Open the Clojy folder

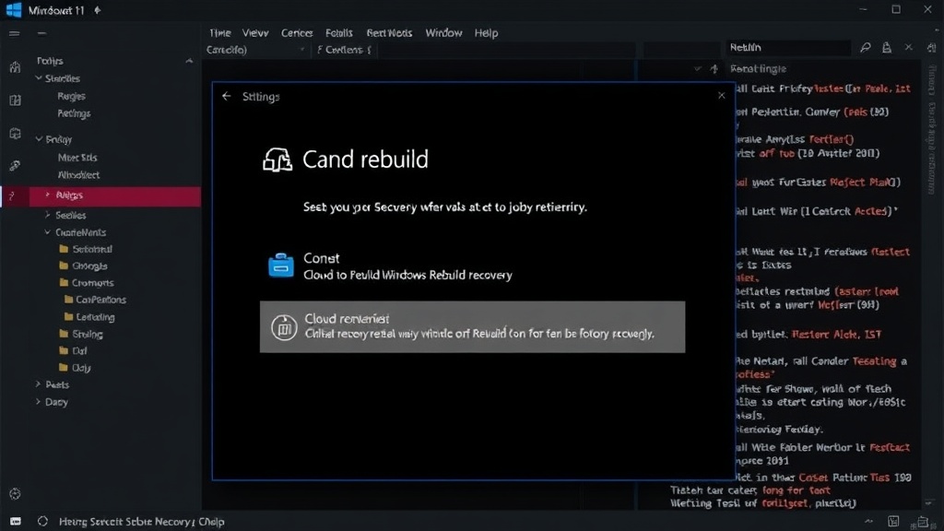[x=81, y=367]
